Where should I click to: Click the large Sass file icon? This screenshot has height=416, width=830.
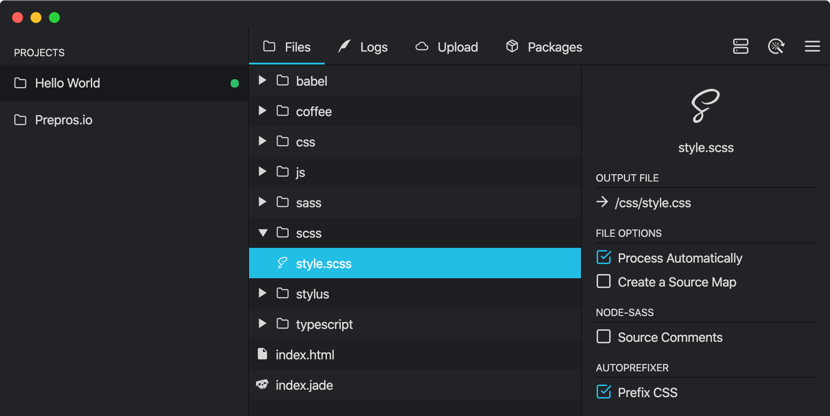point(705,106)
